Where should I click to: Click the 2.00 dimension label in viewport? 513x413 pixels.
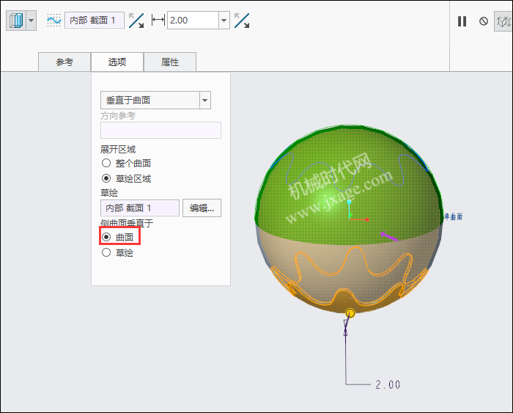(x=388, y=384)
